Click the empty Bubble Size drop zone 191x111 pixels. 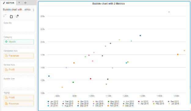tap(19, 82)
